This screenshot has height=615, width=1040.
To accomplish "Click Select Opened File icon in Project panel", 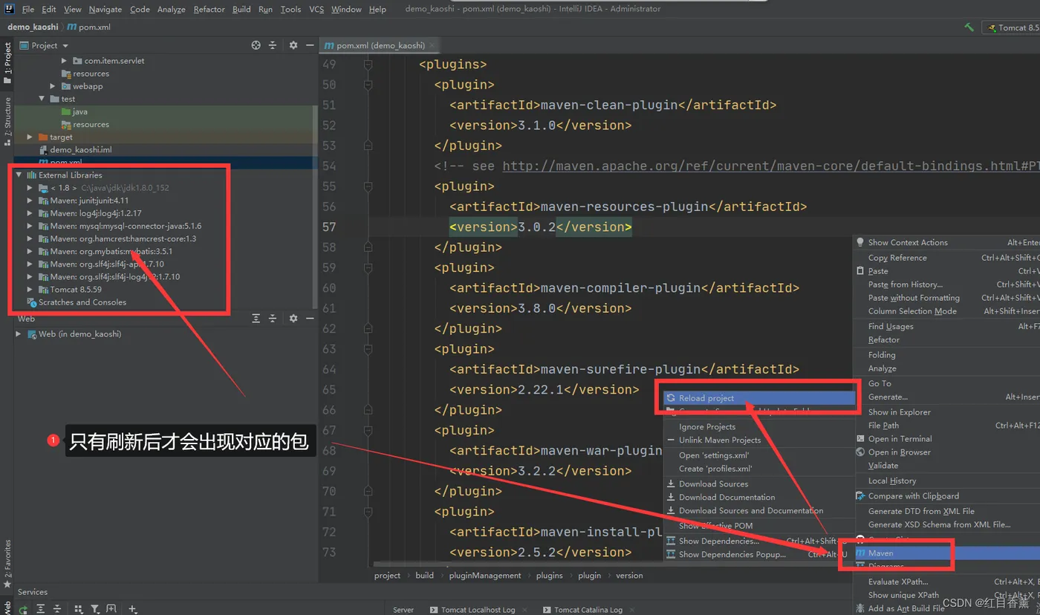I will [256, 45].
